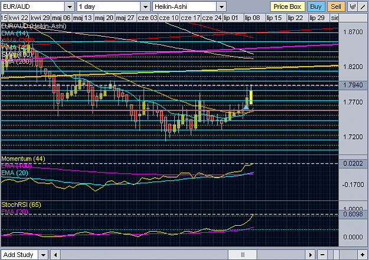Click the Momentum (44) study label
This screenshot has width=369, height=260.
point(23,159)
